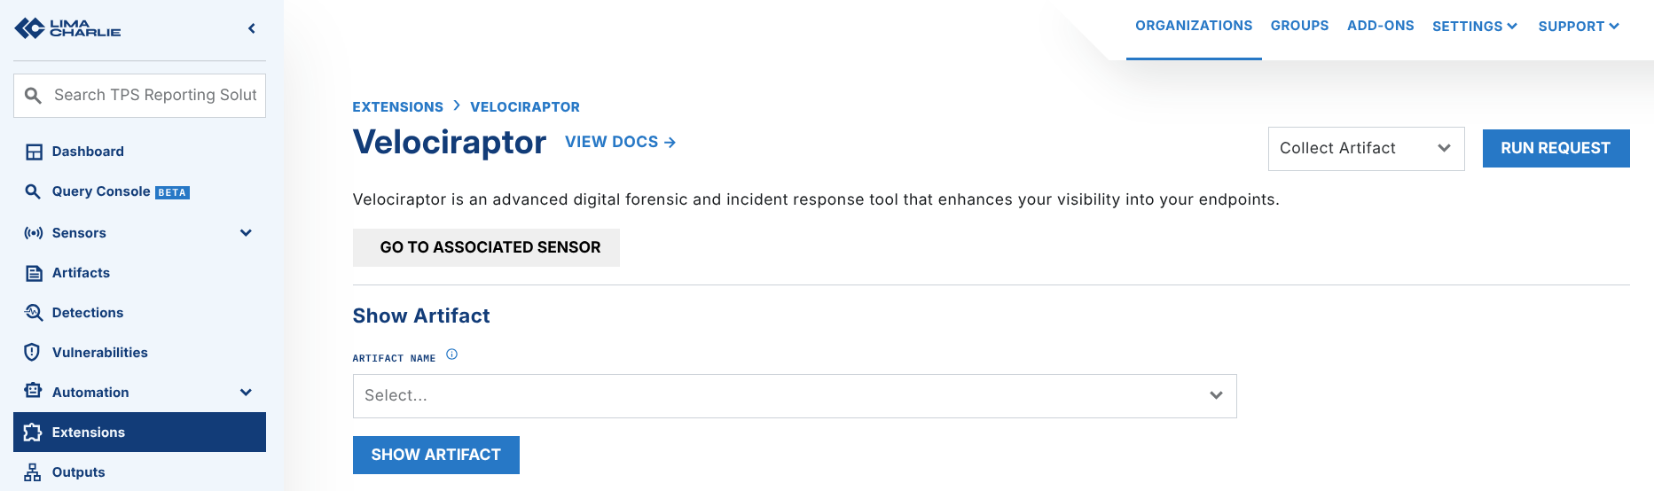Click the LimaCharlie logo icon
The image size is (1654, 491).
[x=30, y=28]
